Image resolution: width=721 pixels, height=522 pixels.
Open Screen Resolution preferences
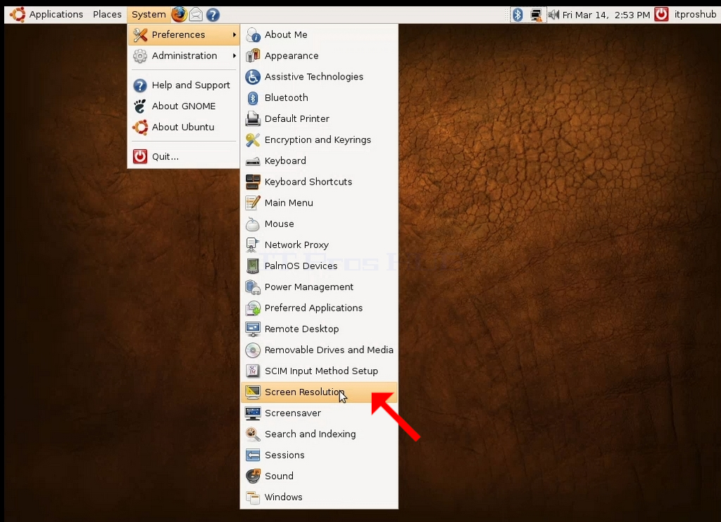(319, 392)
